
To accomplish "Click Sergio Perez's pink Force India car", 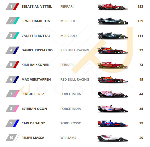I will pos(113,94).
